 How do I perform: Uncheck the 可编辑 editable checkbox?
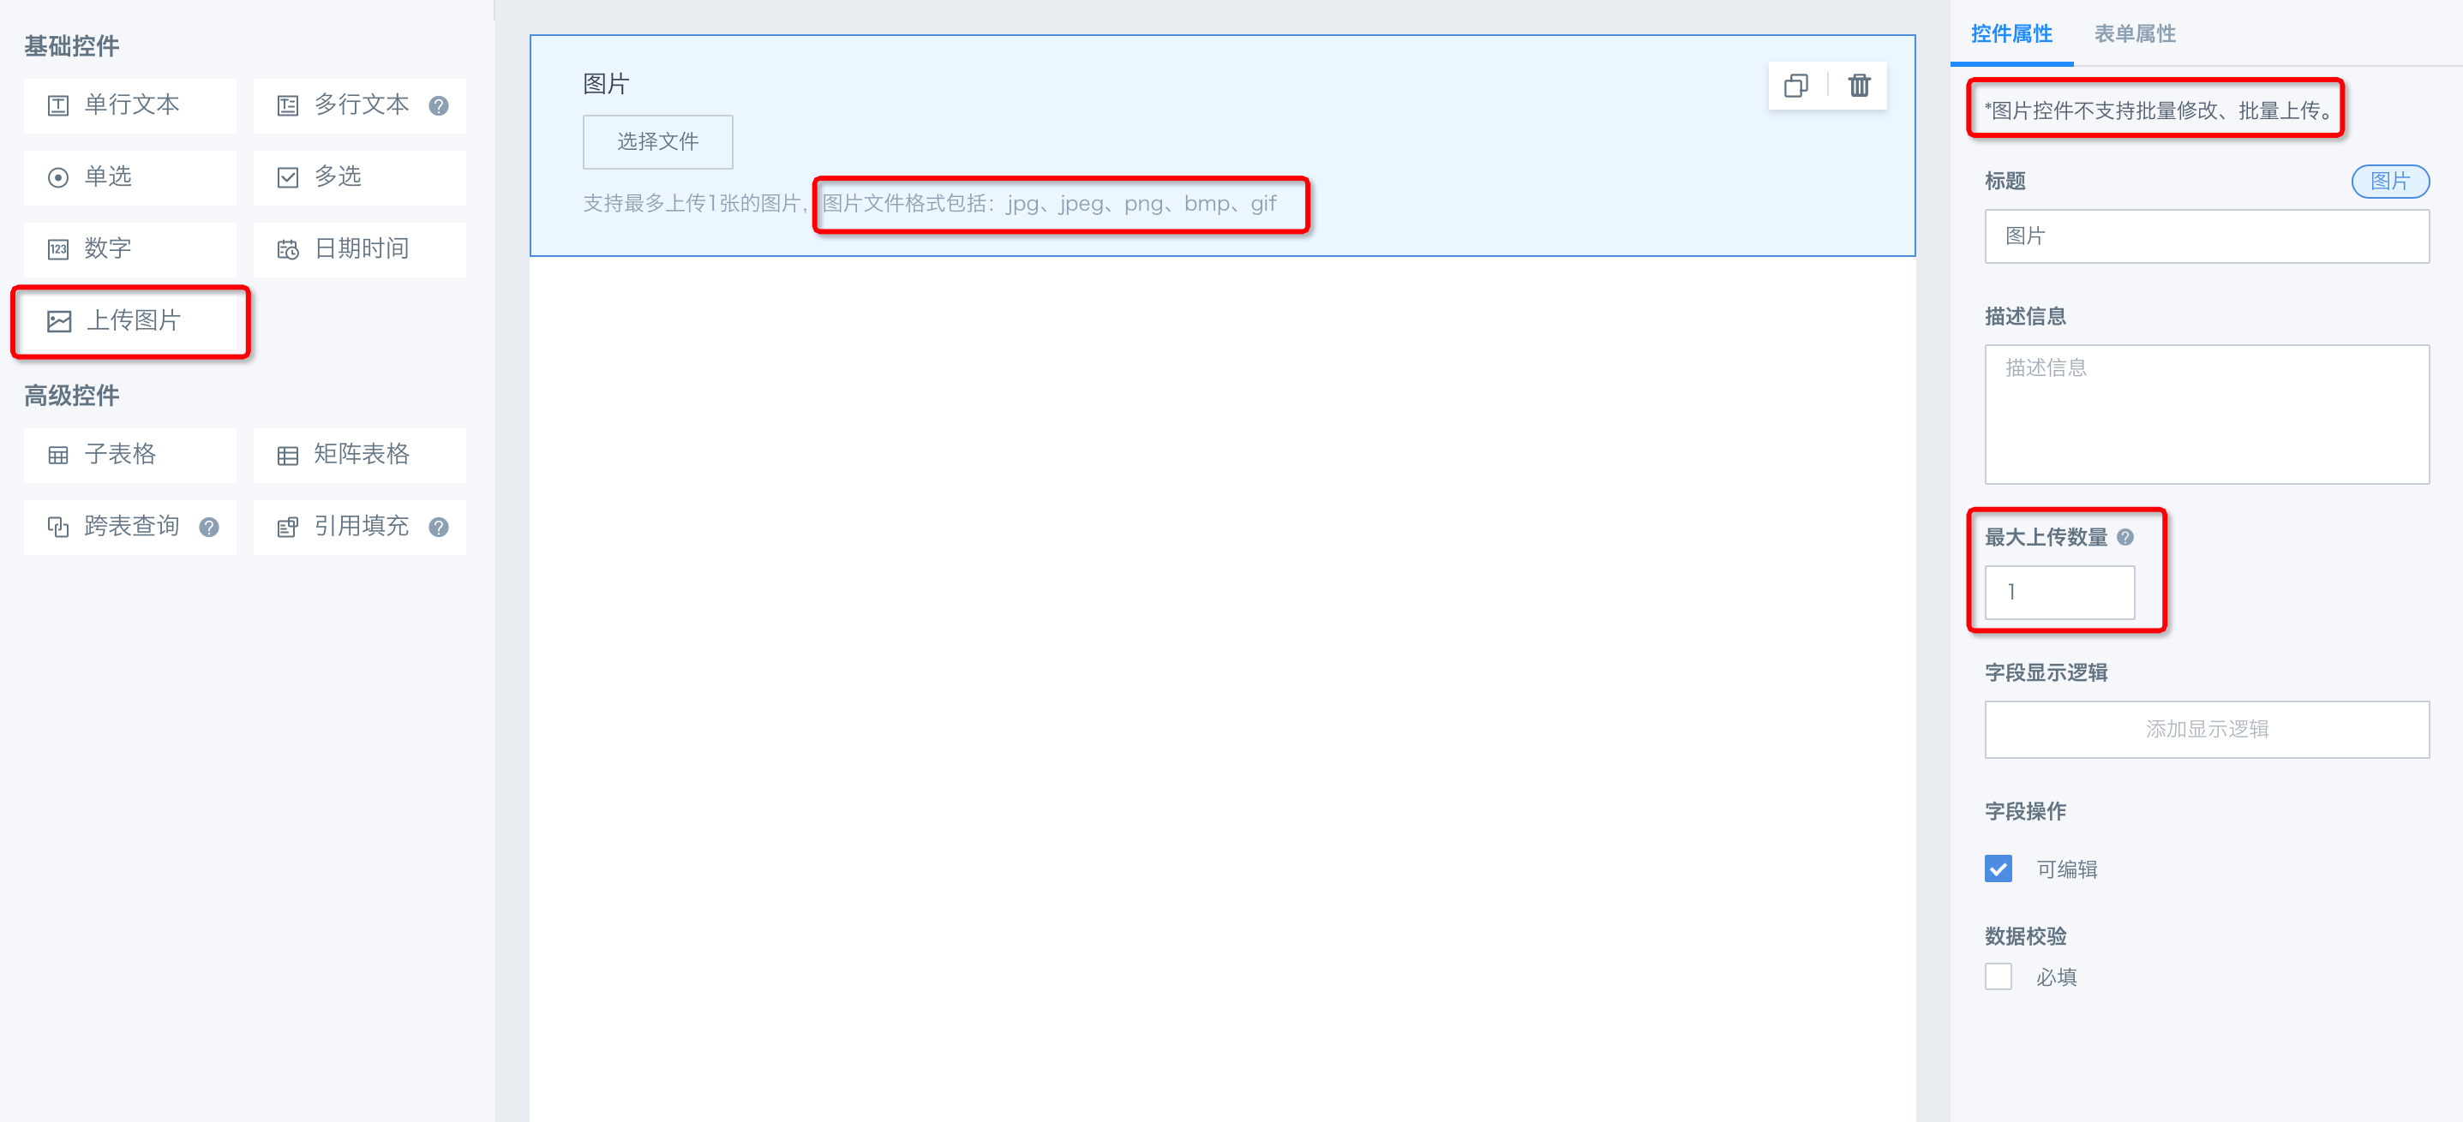point(1999,868)
